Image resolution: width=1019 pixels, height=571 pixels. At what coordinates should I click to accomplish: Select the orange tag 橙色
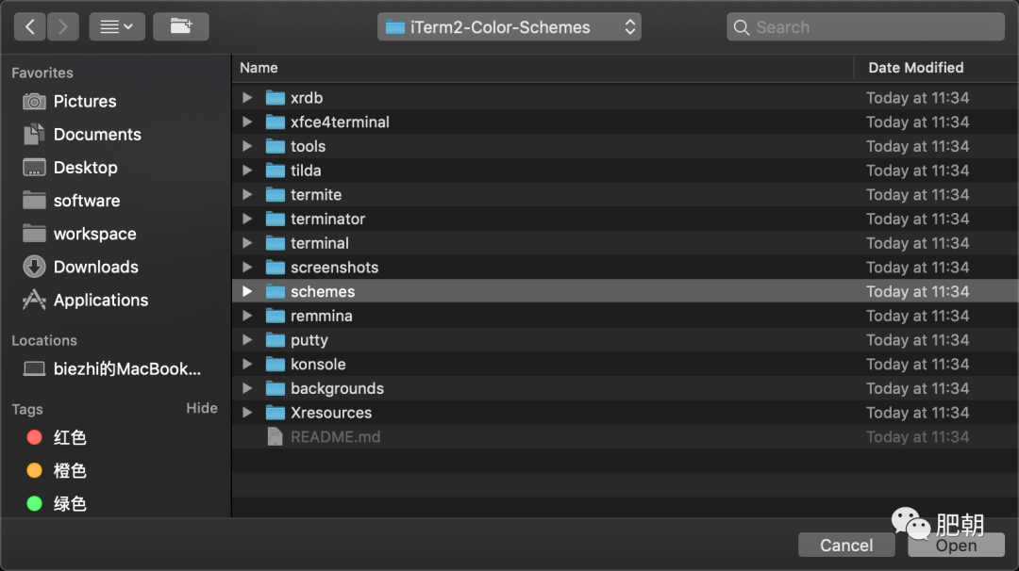(x=70, y=470)
